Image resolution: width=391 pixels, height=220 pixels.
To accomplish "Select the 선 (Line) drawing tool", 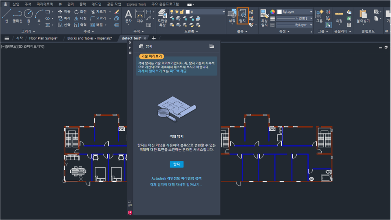I will 6,15.
